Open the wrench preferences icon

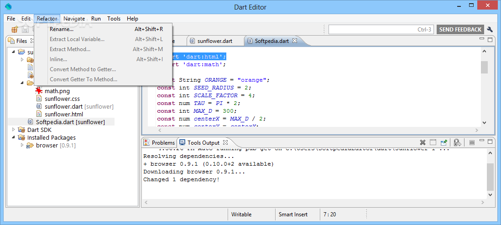(x=490, y=29)
